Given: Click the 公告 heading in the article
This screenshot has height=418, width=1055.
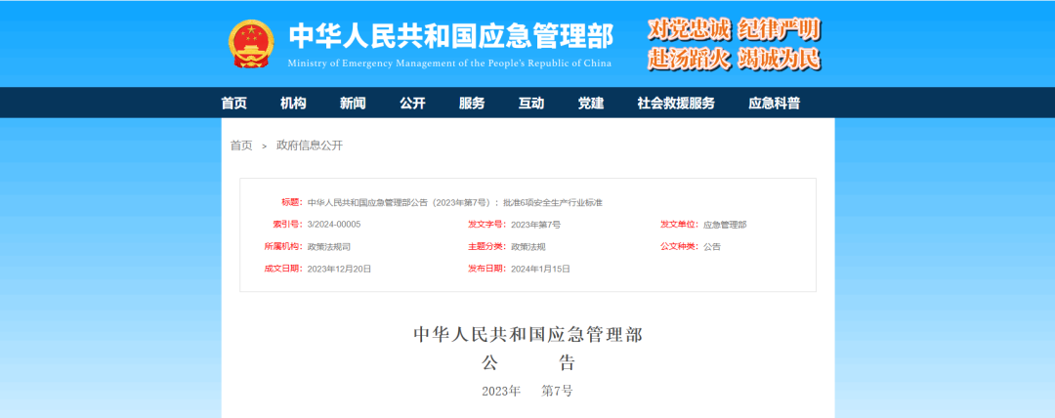Looking at the screenshot, I should 528,364.
